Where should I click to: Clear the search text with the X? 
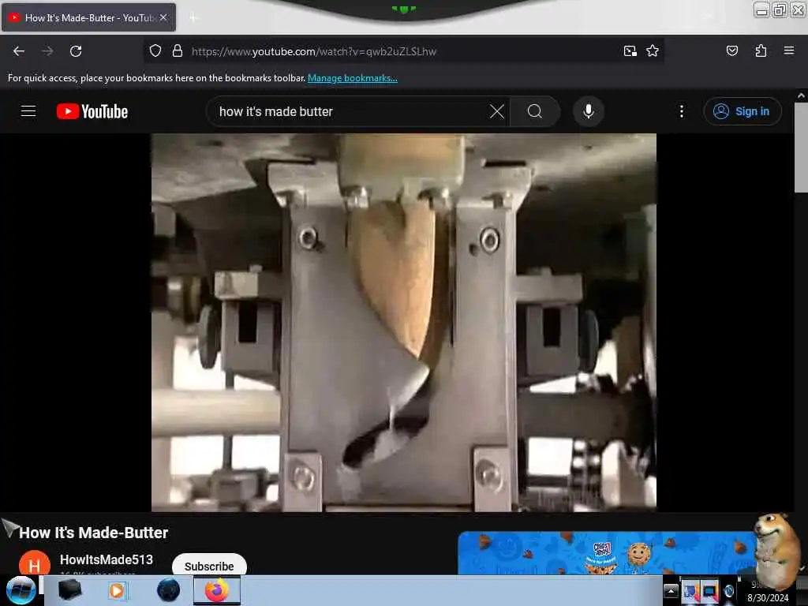pos(497,111)
